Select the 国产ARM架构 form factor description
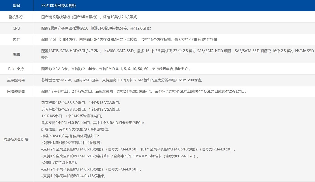 coord(89,17)
